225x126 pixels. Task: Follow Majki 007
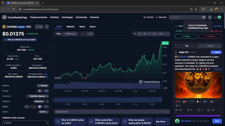pos(216,52)
